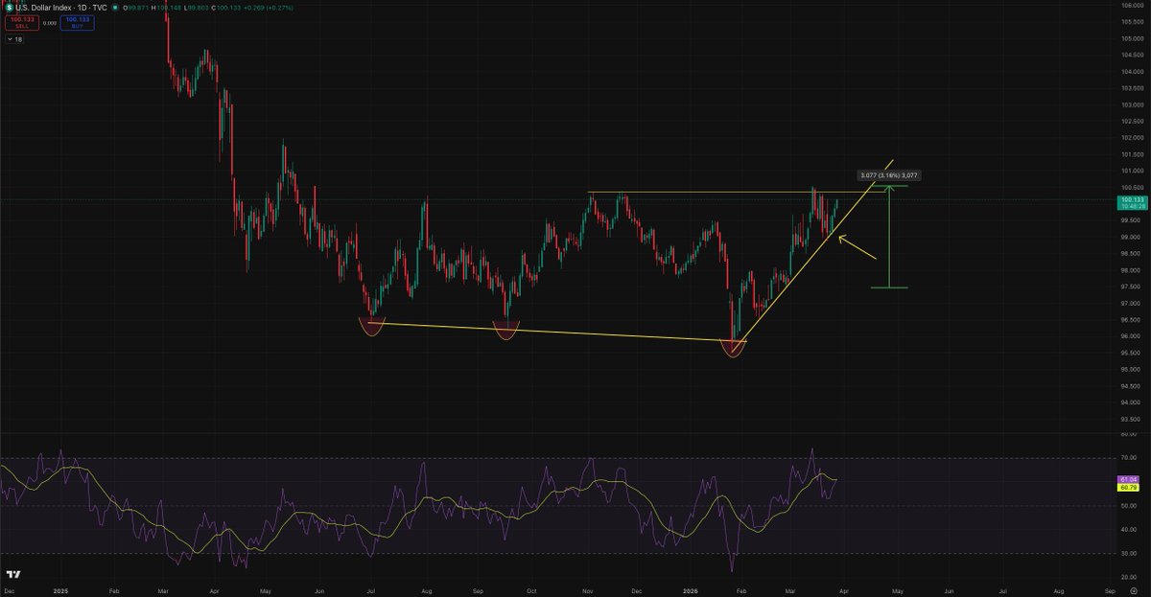Click the yellow RSI average label 60.79
The image size is (1151, 597).
point(1128,487)
